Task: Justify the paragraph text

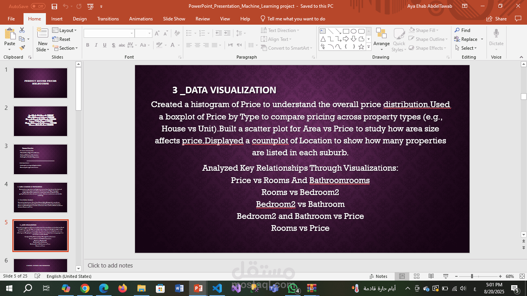Action: [215, 45]
